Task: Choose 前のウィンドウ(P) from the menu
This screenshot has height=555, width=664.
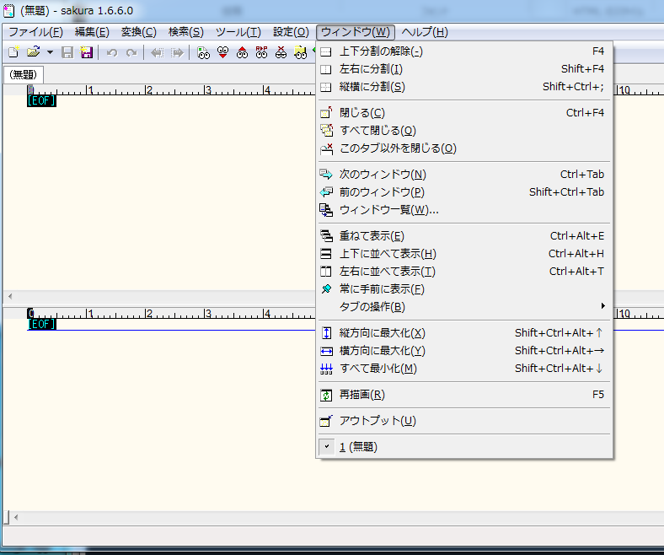Action: pos(463,192)
